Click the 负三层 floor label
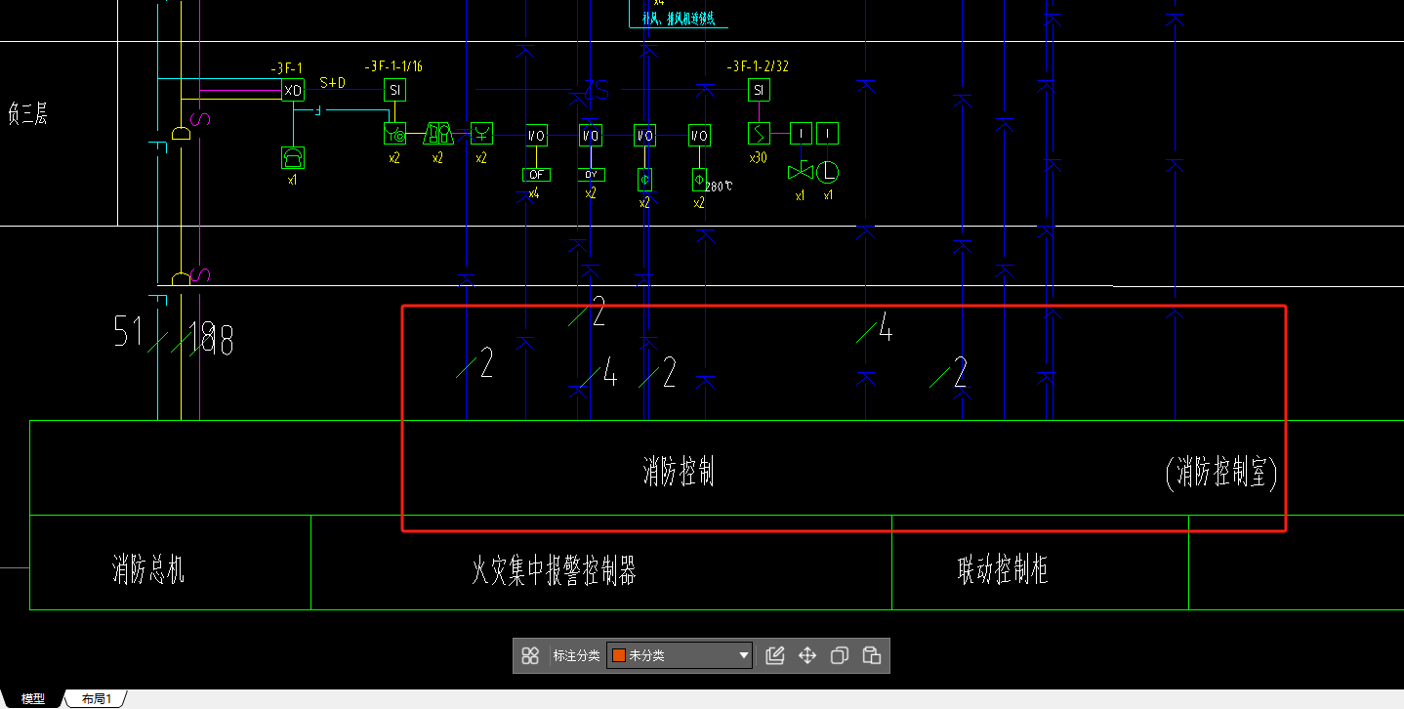 click(27, 113)
